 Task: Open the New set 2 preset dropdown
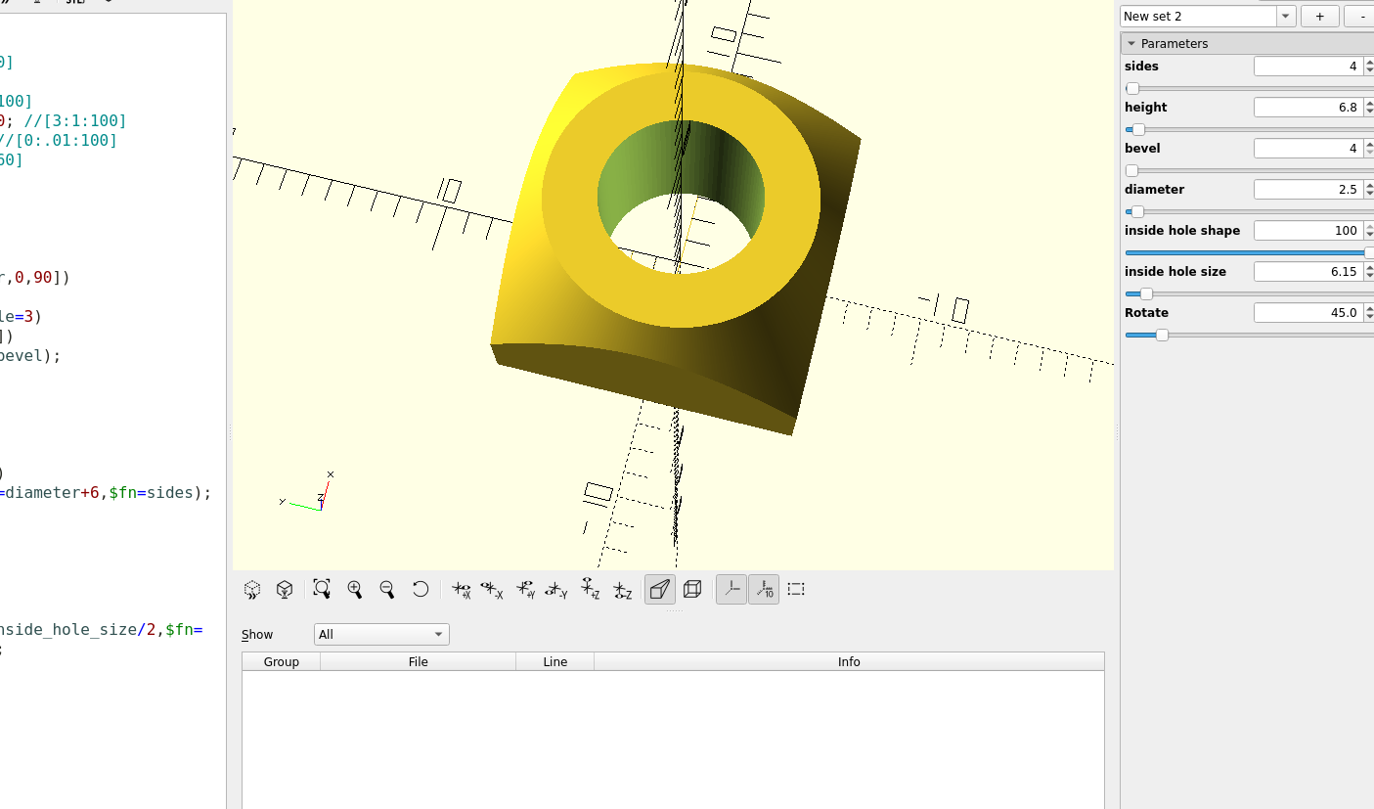pos(1284,16)
